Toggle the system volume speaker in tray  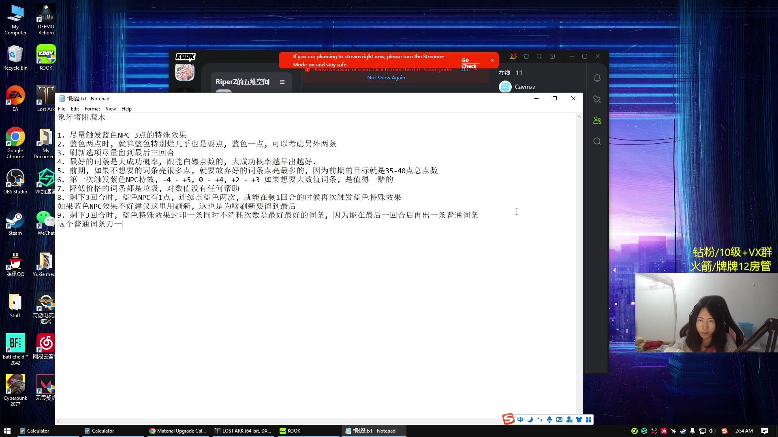(712, 431)
